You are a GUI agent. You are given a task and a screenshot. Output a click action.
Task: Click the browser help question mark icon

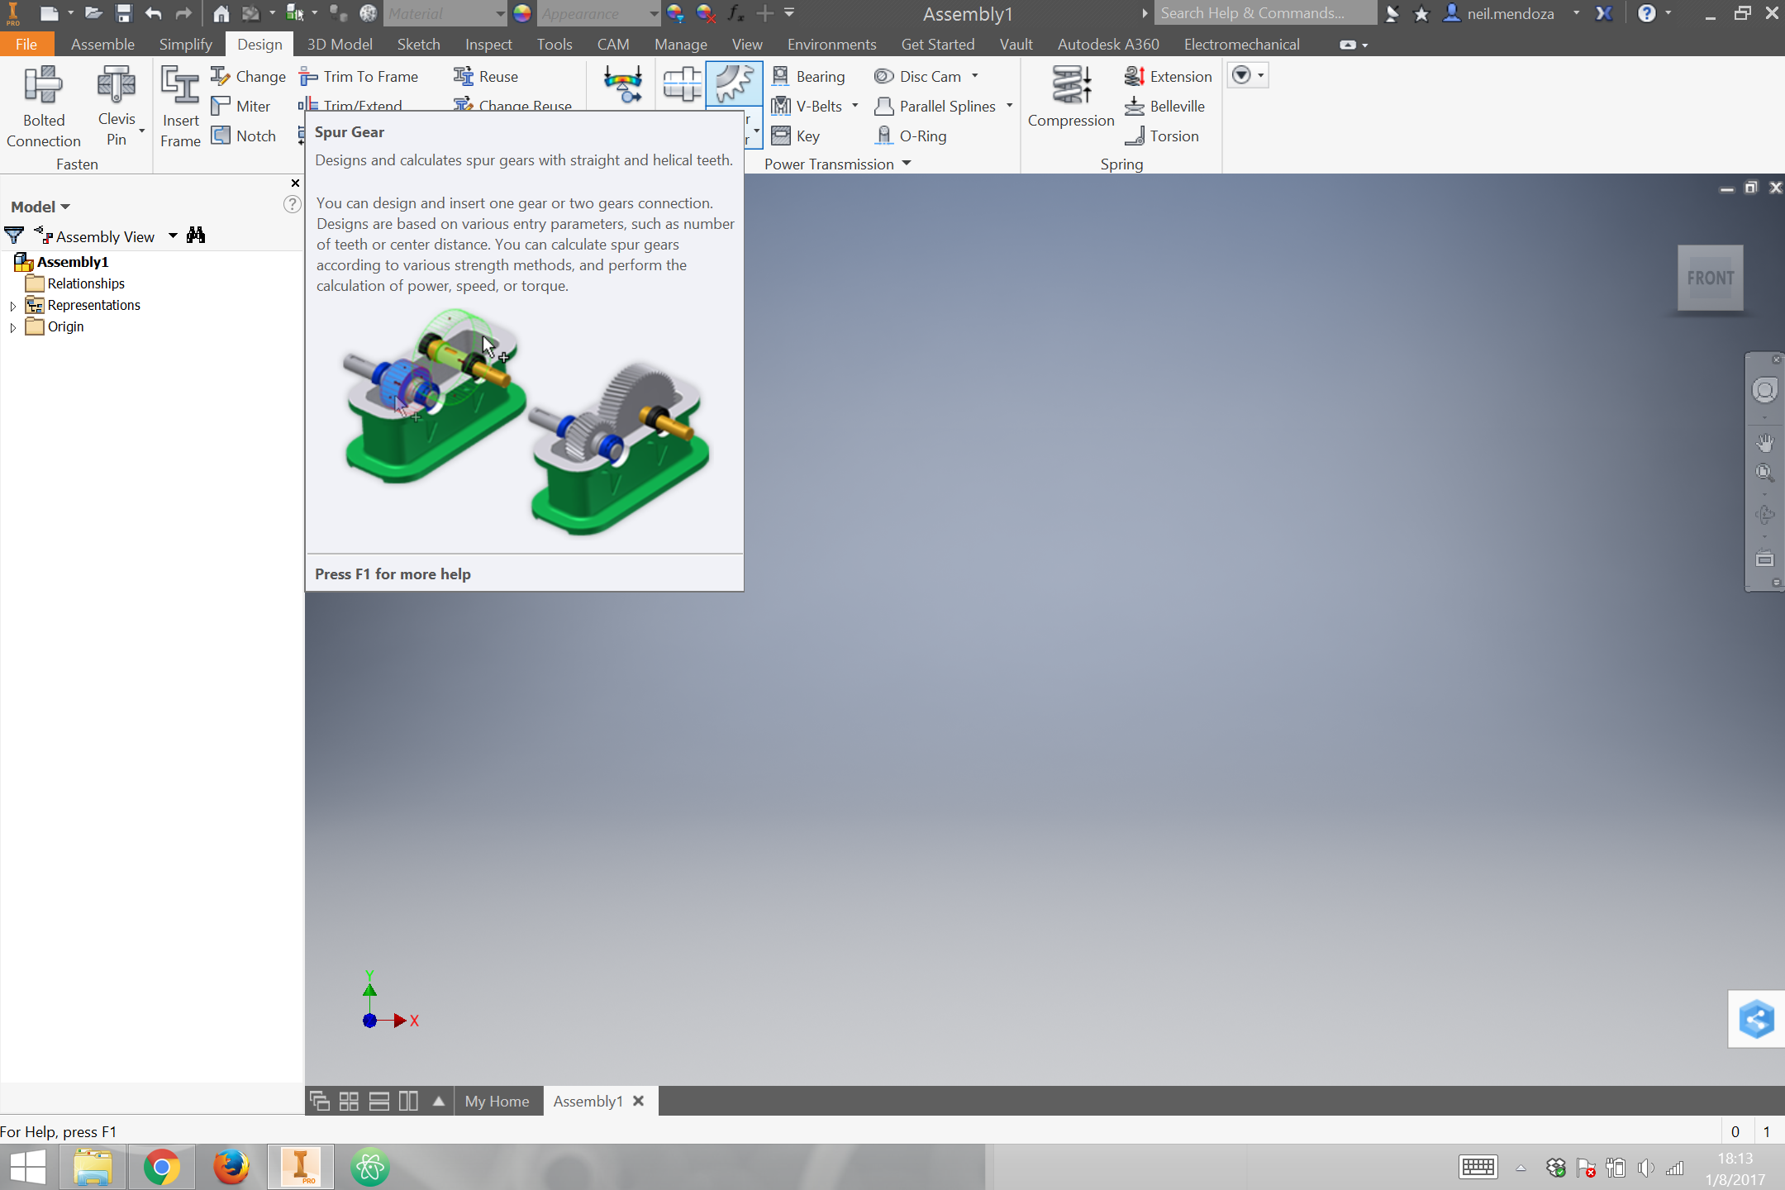pos(292,204)
